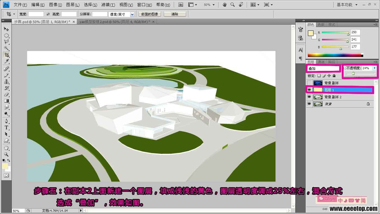Viewport: 380px width, 214px height.
Task: Select the History Brush tool
Action: tap(6, 88)
